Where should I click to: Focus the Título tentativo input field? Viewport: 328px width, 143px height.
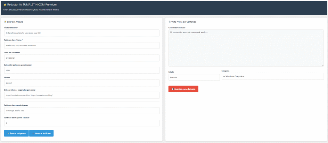pos(82,33)
